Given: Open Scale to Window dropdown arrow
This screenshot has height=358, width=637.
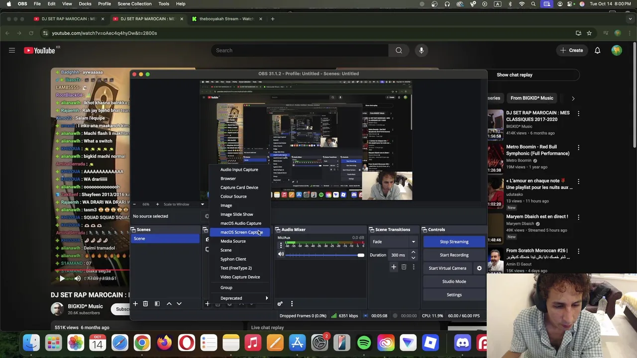Looking at the screenshot, I should click(202, 204).
